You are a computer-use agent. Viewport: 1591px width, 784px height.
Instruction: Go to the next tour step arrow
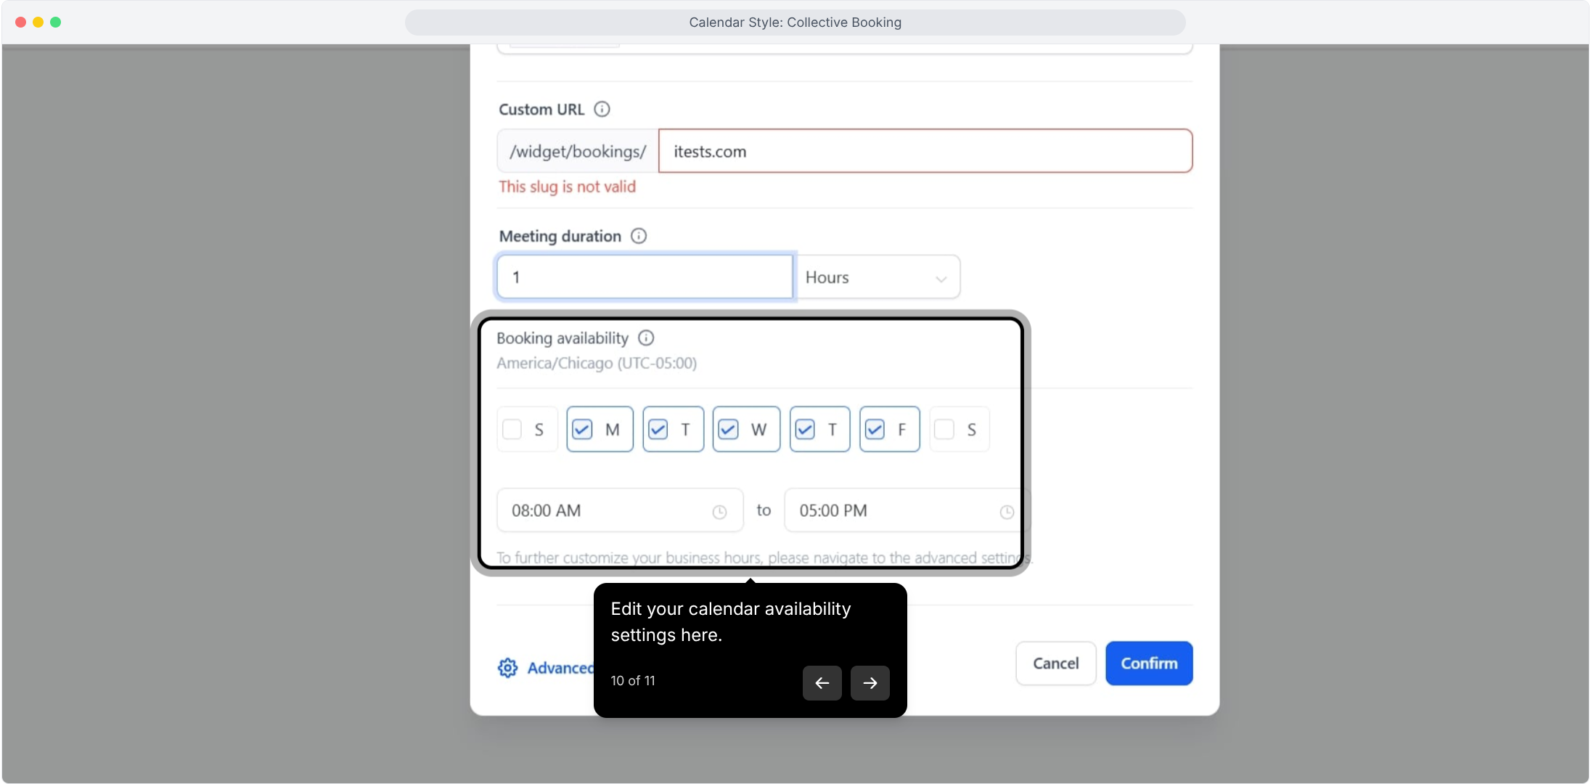870,683
